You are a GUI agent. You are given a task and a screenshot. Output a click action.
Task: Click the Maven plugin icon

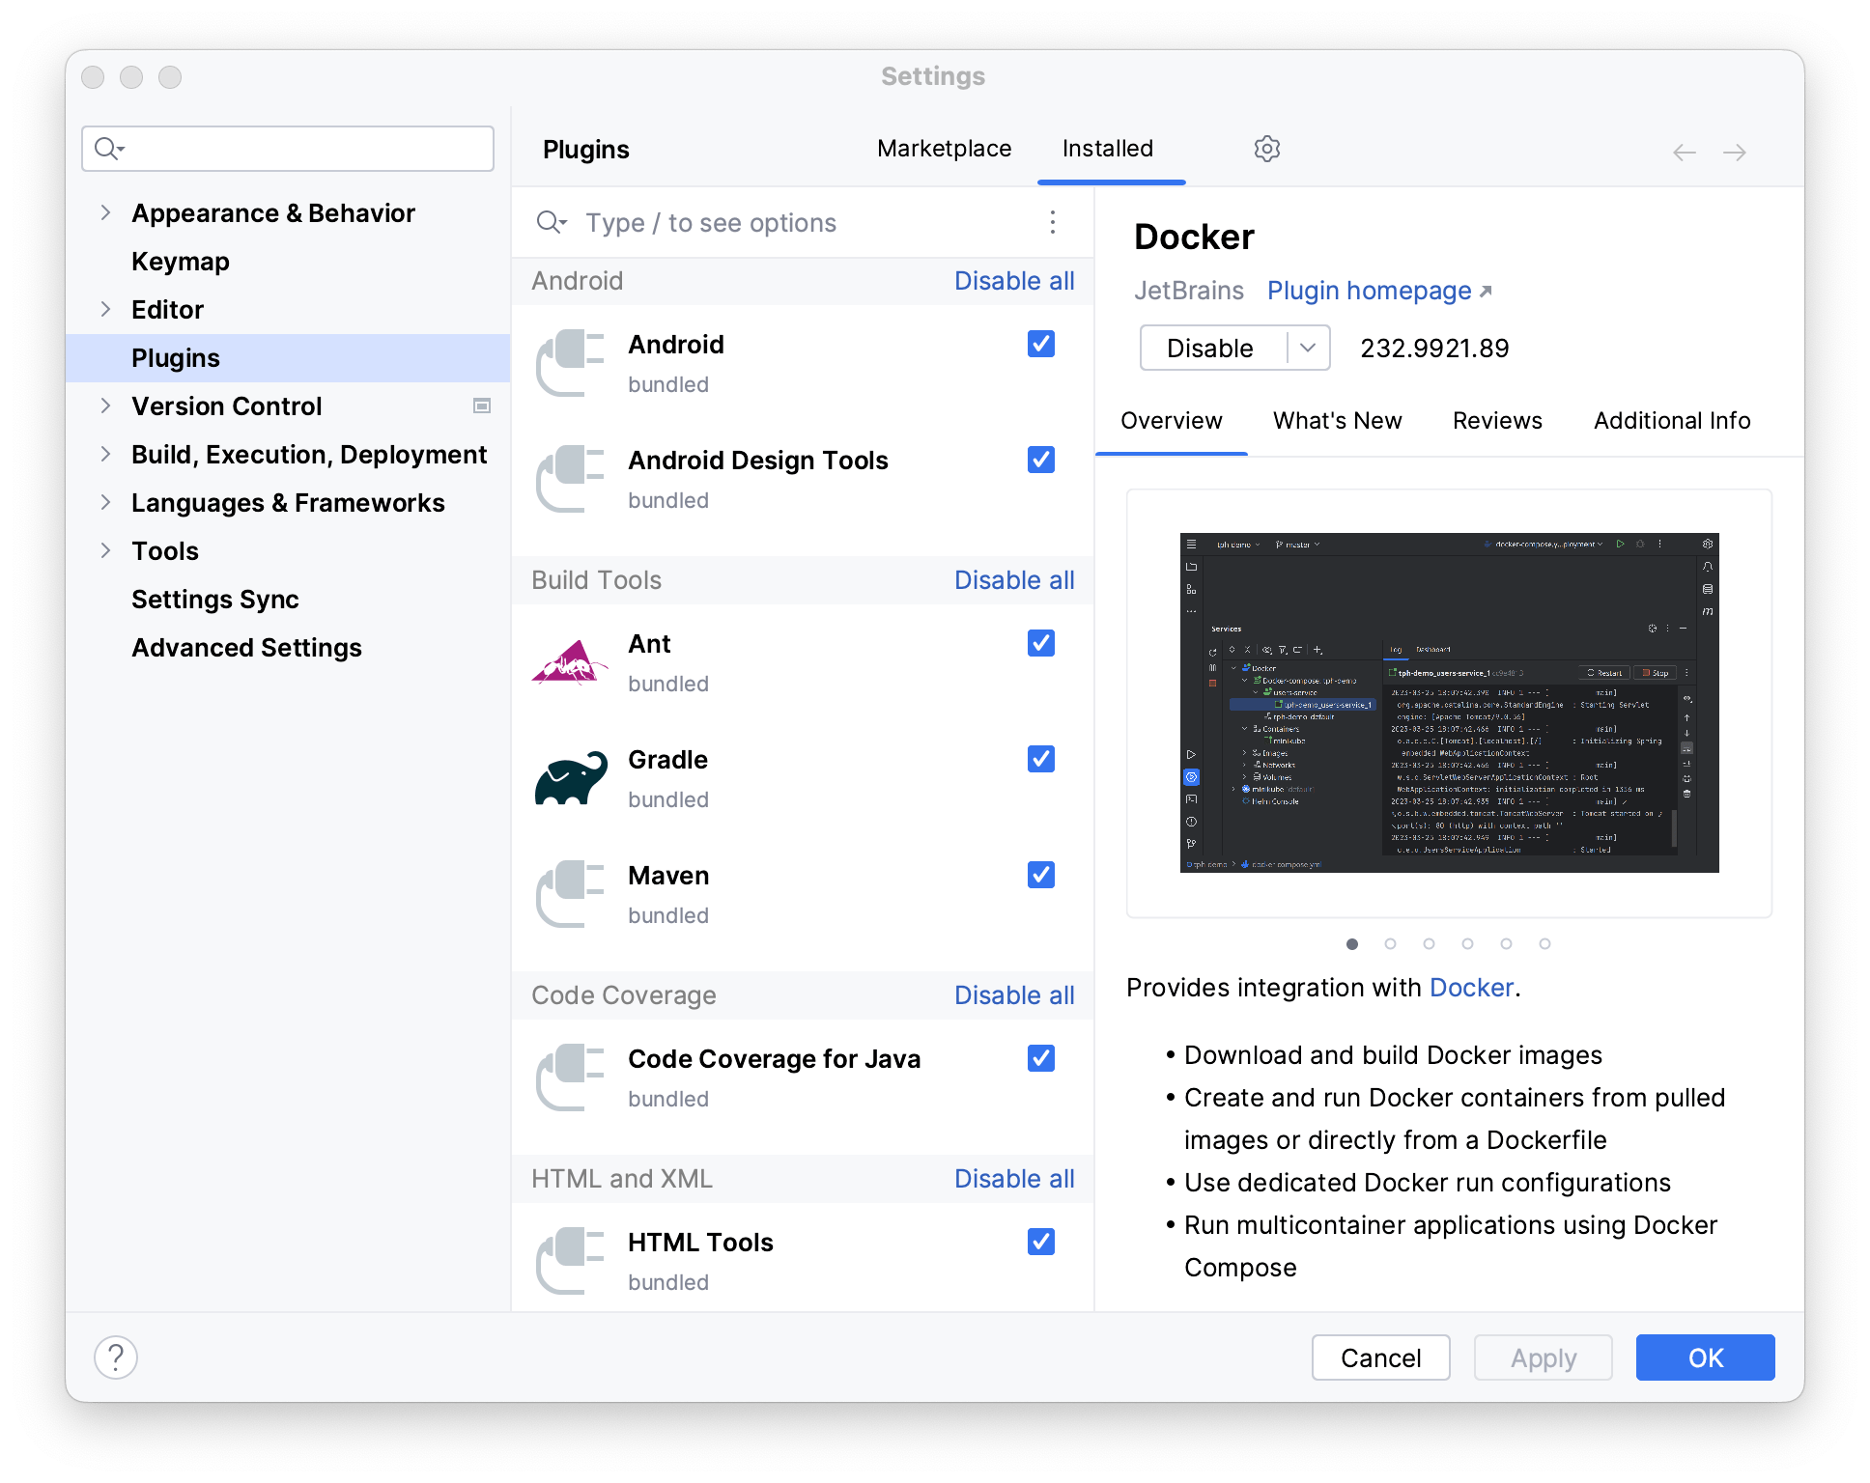point(570,894)
